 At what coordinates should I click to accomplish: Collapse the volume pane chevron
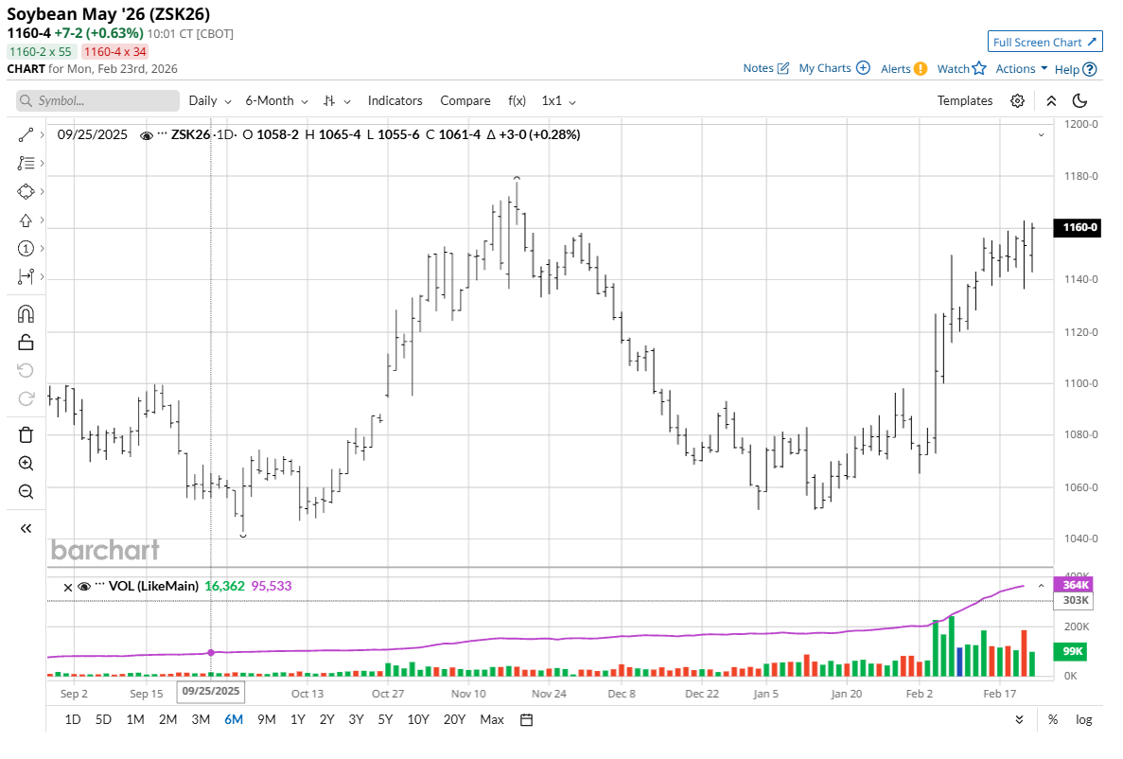tap(1042, 586)
